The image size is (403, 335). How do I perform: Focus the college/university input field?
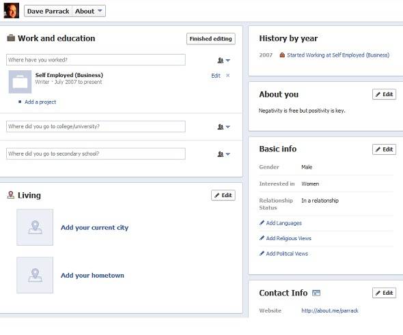(x=96, y=126)
